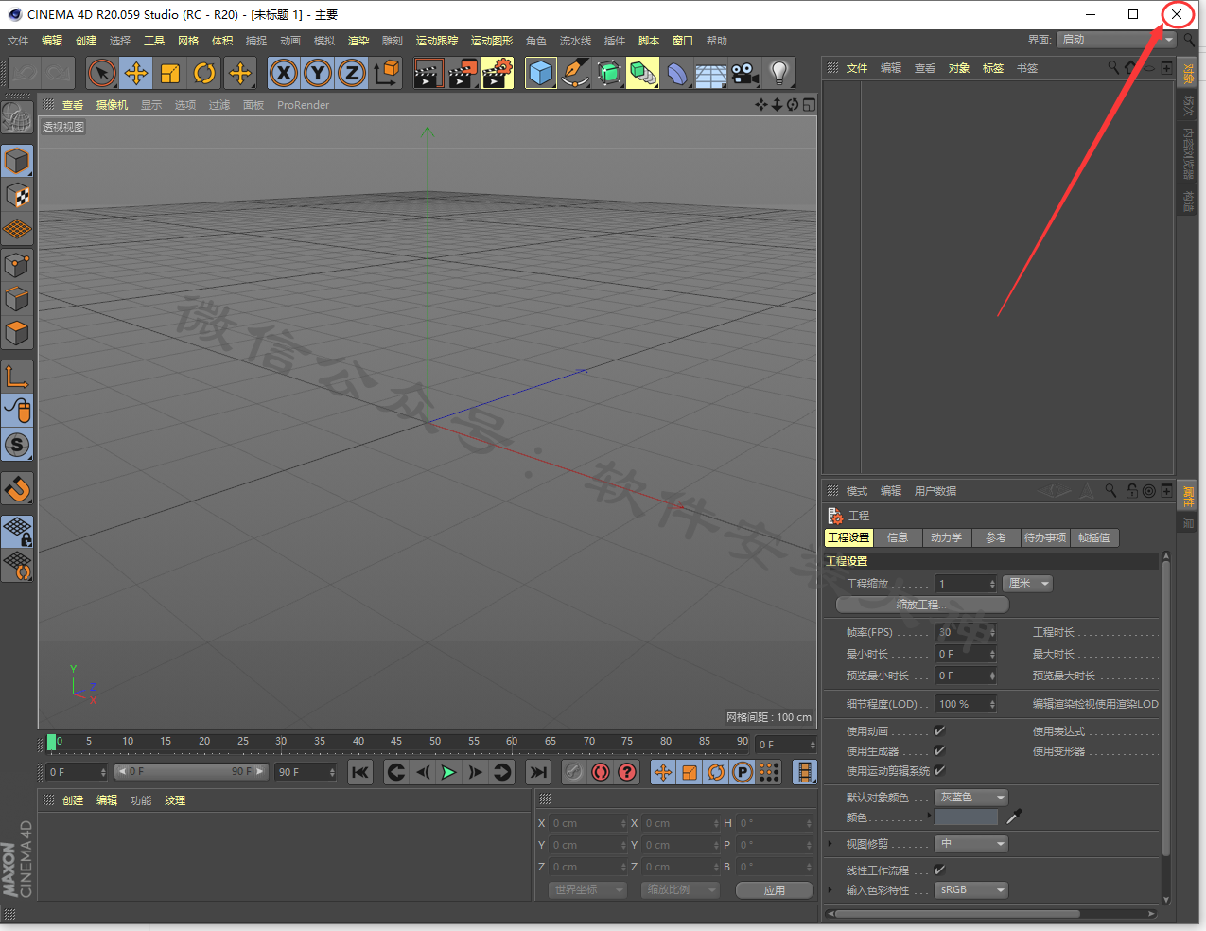
Task: Click the 应用 button
Action: point(775,890)
